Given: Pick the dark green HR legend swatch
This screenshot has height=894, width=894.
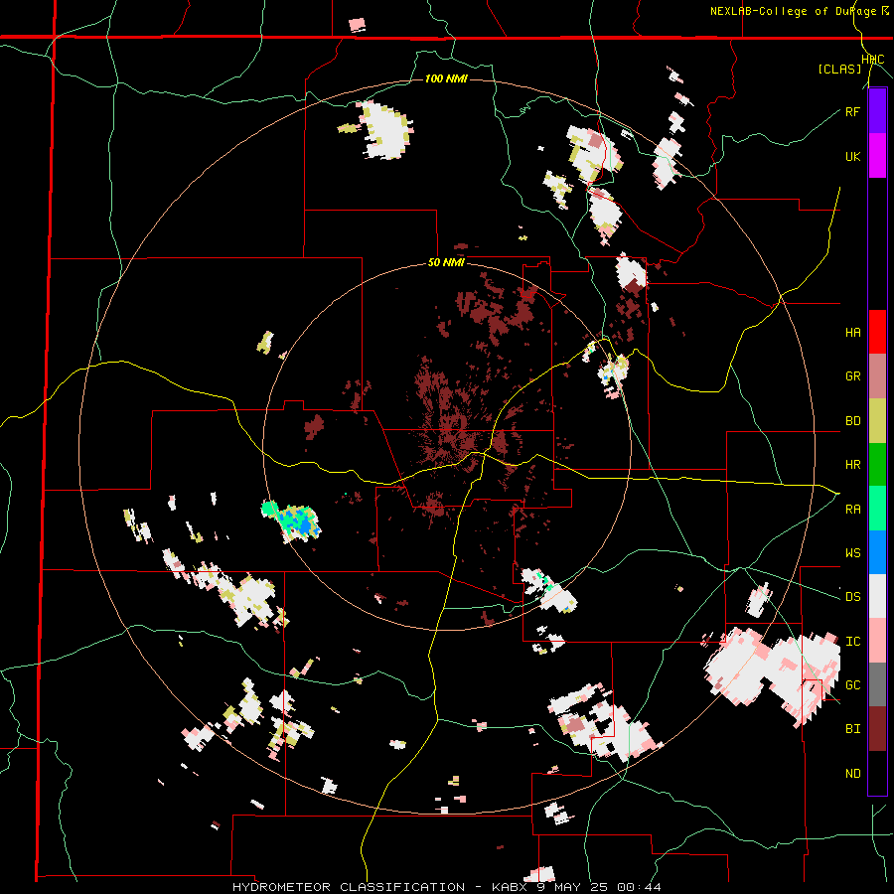Looking at the screenshot, I should click(877, 465).
